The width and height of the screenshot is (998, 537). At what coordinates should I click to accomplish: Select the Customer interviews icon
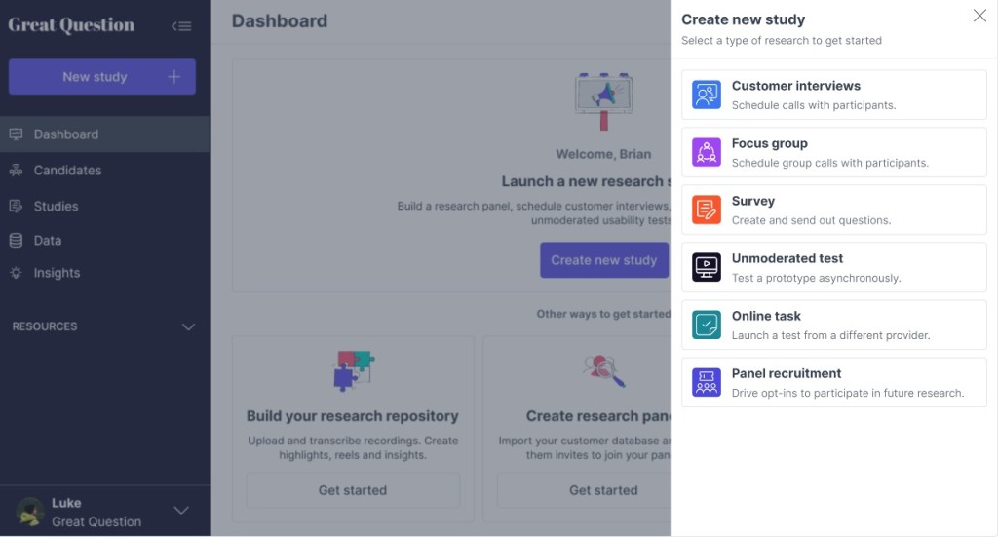[x=707, y=95]
